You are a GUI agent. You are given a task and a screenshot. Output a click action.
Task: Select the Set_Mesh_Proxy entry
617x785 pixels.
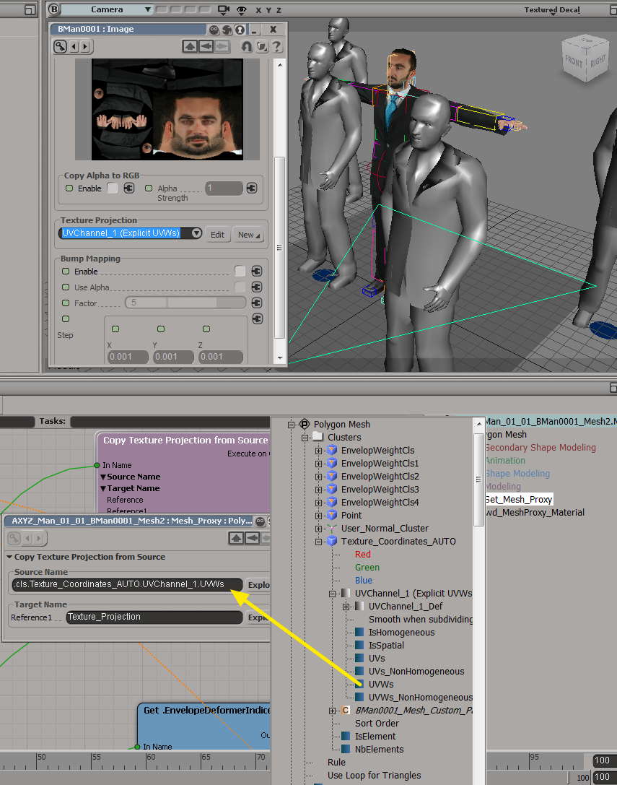tap(519, 500)
